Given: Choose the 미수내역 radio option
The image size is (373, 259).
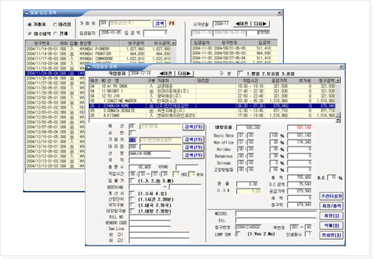Looking at the screenshot, I should click(x=30, y=33).
